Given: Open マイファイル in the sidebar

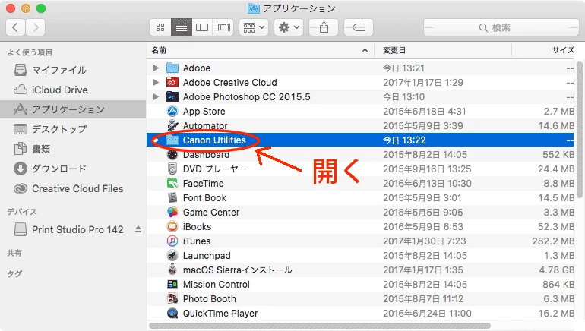Looking at the screenshot, I should click(73, 70).
